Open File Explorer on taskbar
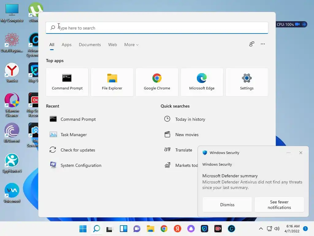The height and width of the screenshot is (236, 314). 150,229
